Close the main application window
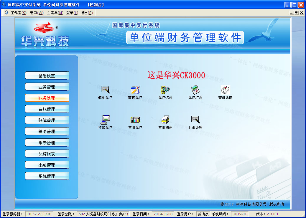 [301, 5]
